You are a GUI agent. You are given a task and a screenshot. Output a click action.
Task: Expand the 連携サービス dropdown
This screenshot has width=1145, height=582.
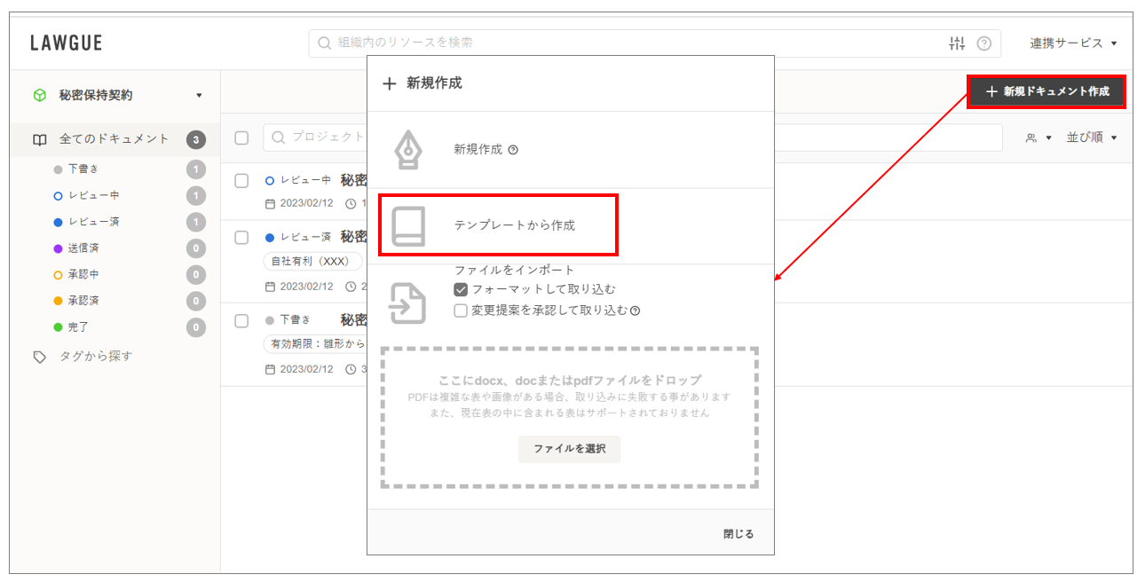coord(1072,43)
